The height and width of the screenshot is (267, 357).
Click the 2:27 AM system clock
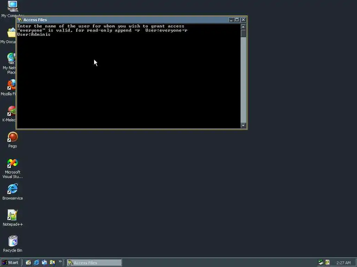point(343,263)
